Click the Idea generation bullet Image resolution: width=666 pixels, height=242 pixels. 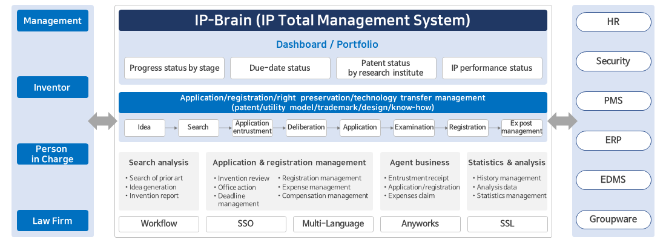(151, 187)
